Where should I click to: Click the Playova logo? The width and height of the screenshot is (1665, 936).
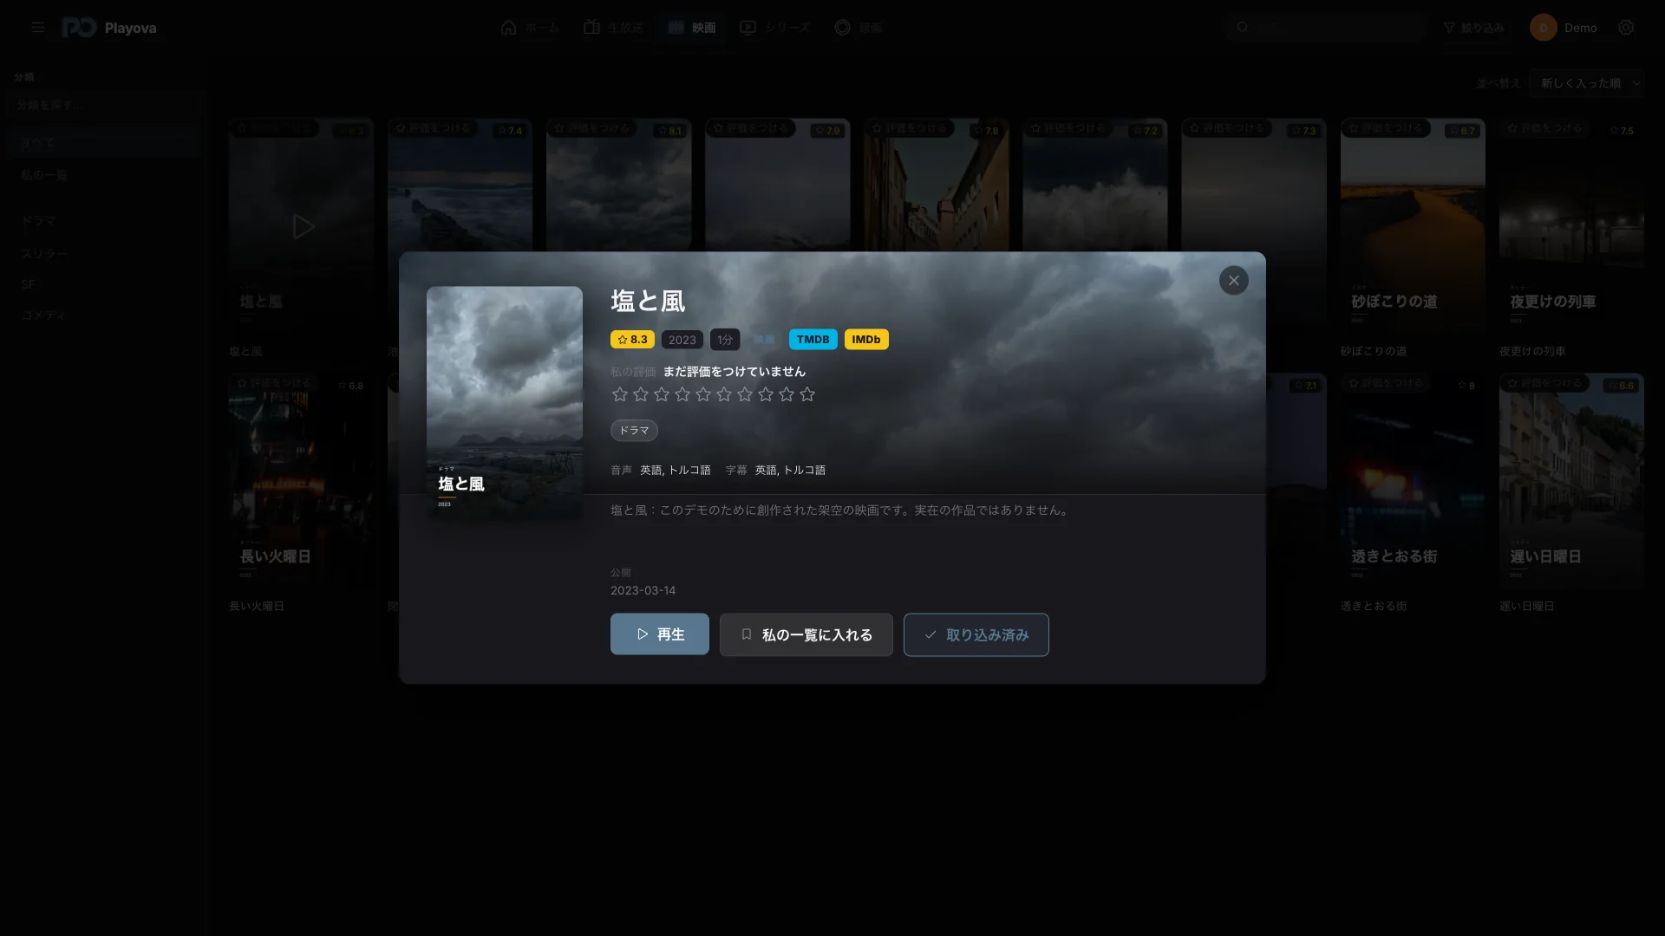109,28
